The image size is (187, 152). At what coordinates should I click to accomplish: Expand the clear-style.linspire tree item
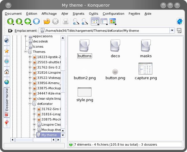pos(30,99)
